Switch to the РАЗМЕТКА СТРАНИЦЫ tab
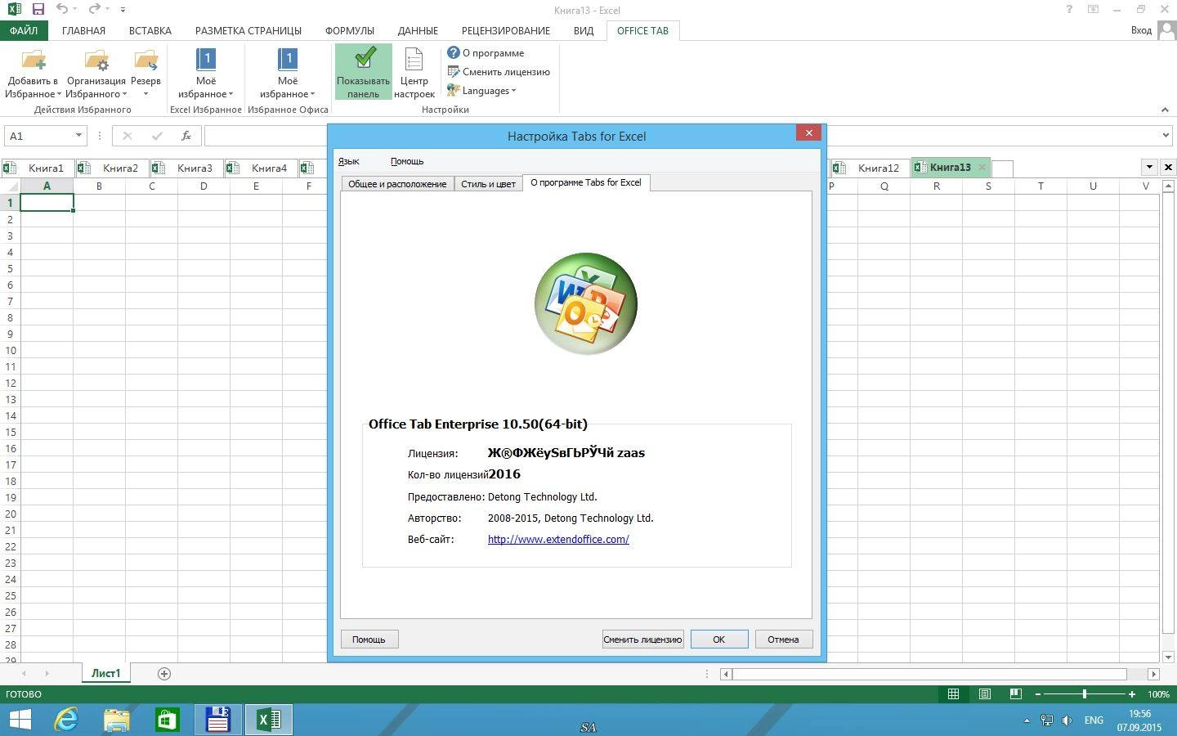The height and width of the screenshot is (736, 1177). point(248,30)
